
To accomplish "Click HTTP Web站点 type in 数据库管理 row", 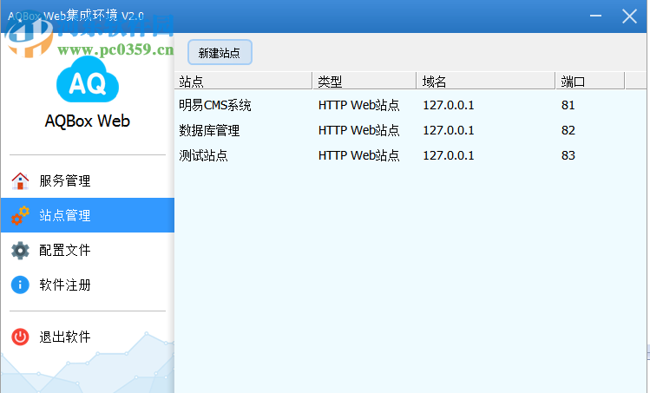I will click(x=359, y=131).
